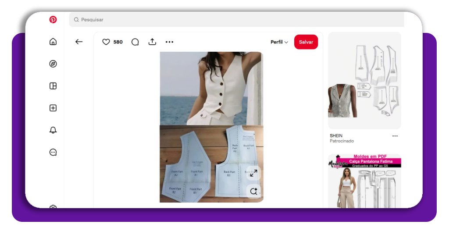Click the Create plus icon
Screen dimensions: 449x235
pos(53,108)
